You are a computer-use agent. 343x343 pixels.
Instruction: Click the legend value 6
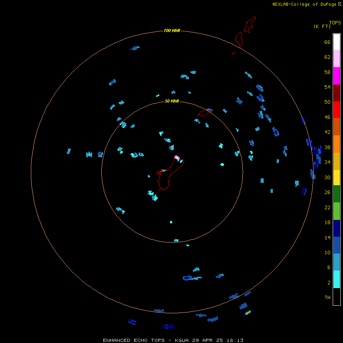click(x=329, y=267)
